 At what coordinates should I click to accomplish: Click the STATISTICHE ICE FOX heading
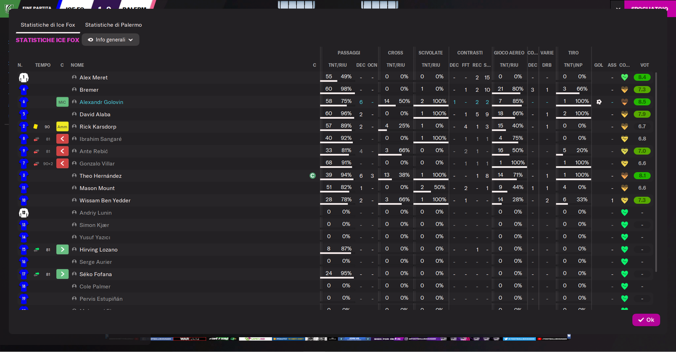pos(48,40)
